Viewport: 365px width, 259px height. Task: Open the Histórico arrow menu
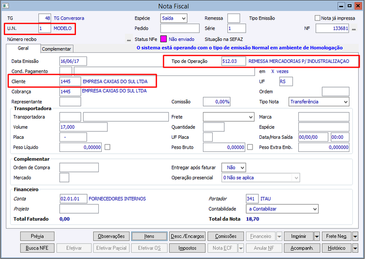click(x=355, y=248)
